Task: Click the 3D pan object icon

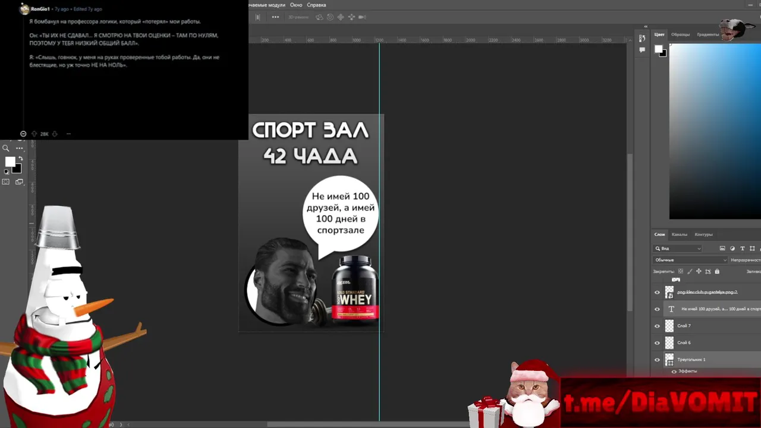Action: (341, 17)
